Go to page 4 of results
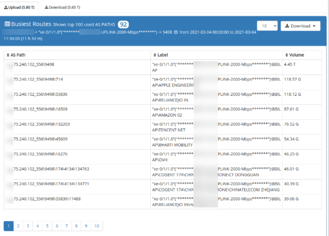The image size is (329, 236). pos(38,226)
